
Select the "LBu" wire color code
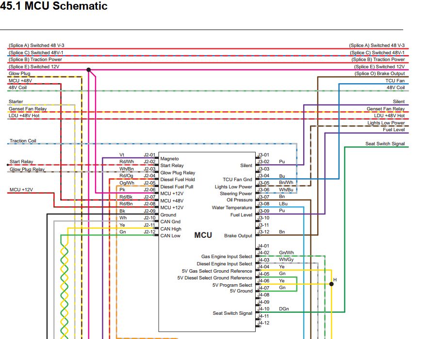[x=283, y=203]
